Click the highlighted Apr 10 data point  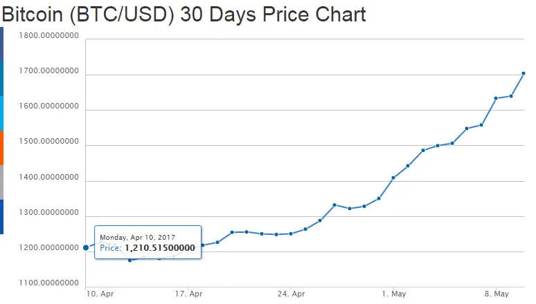(x=86, y=247)
